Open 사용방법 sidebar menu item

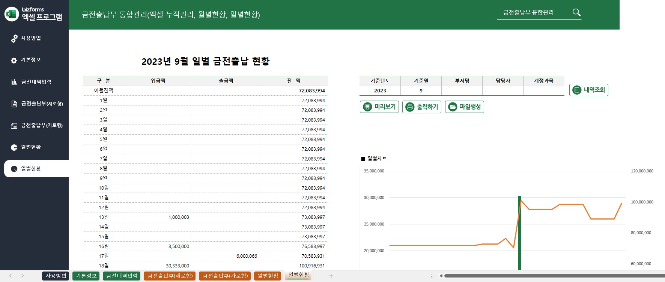(31, 38)
